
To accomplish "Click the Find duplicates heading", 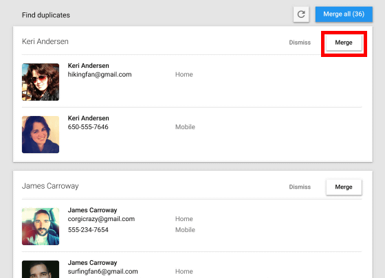I will (x=46, y=15).
